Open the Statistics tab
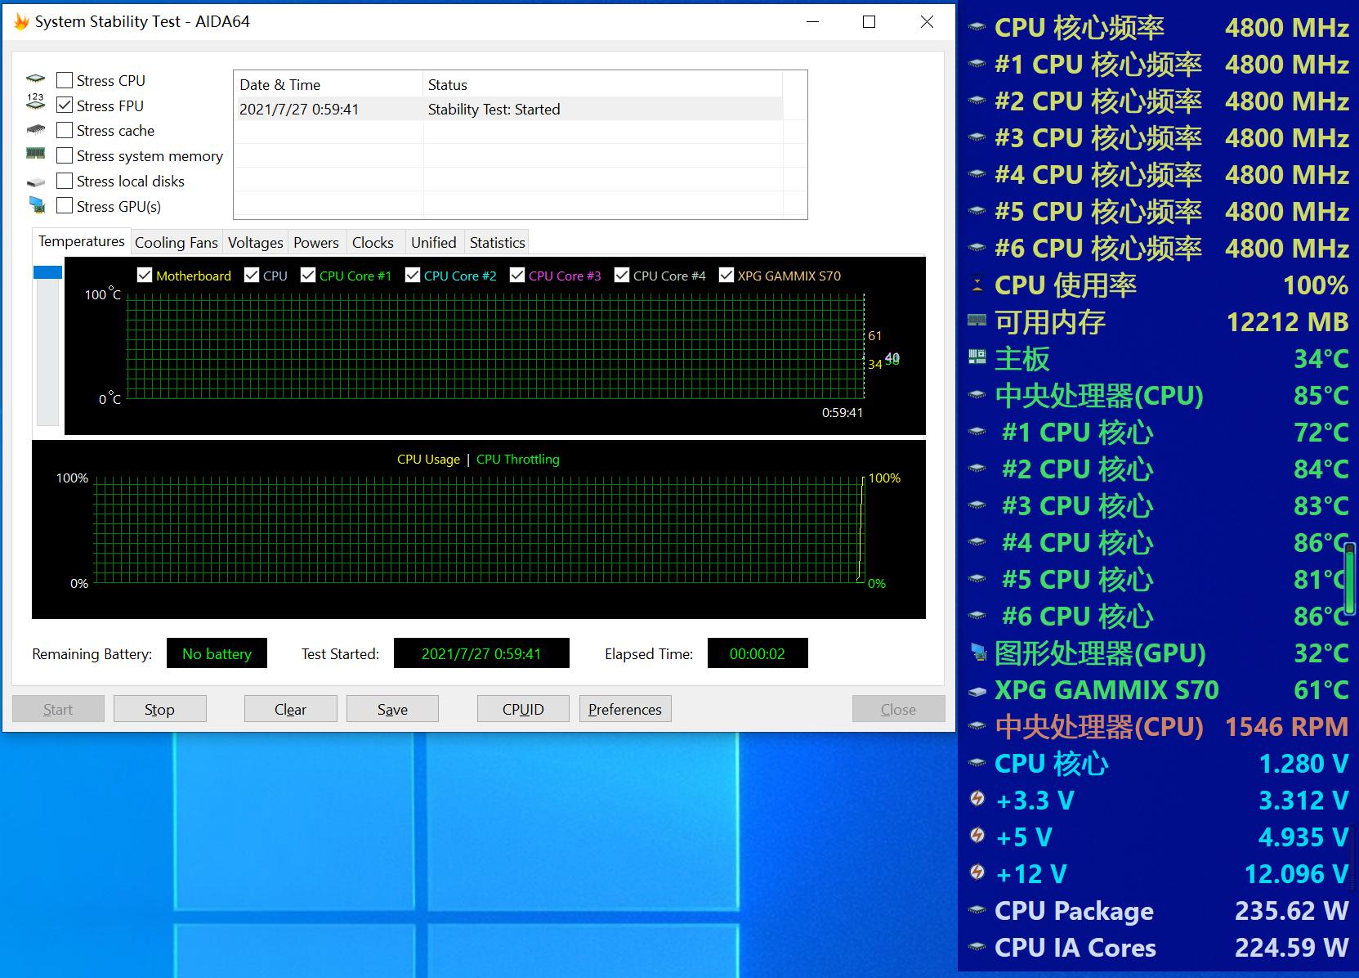This screenshot has width=1359, height=978. tap(497, 243)
